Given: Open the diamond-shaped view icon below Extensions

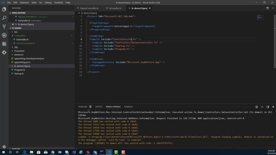Looking at the screenshot, I should 4,53.
